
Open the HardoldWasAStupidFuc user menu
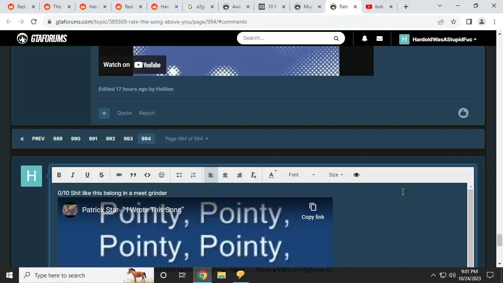(438, 39)
